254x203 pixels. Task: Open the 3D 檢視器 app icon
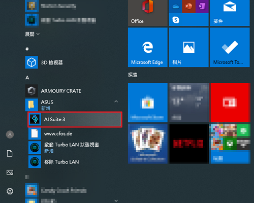tap(31, 62)
